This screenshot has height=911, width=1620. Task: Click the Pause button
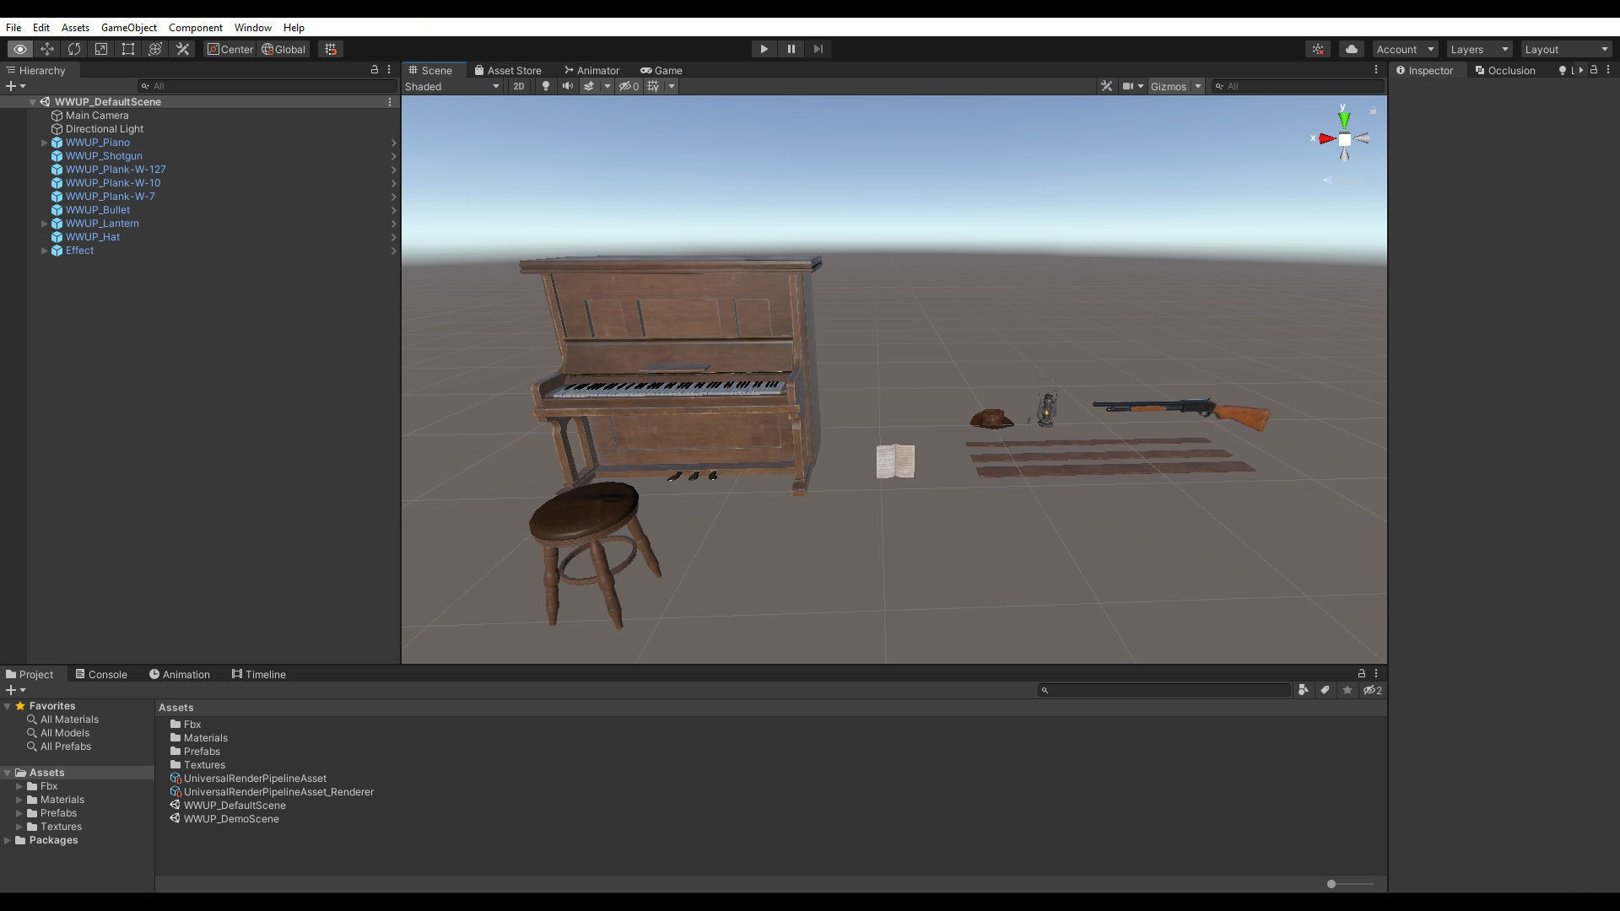[x=791, y=49]
